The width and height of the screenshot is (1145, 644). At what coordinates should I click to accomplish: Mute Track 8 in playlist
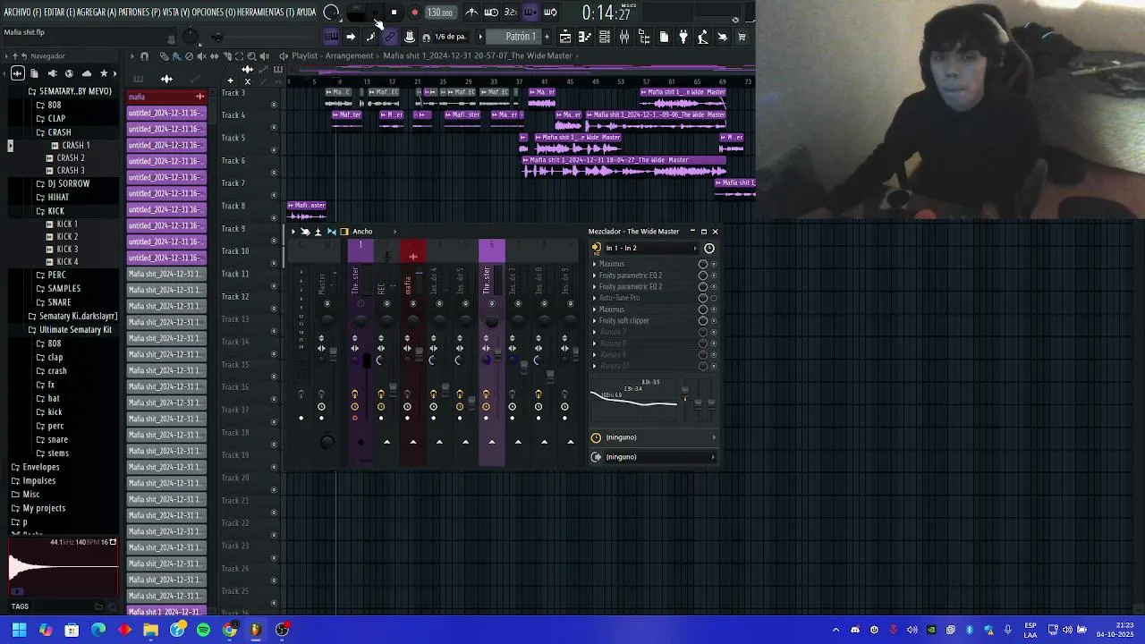[274, 217]
